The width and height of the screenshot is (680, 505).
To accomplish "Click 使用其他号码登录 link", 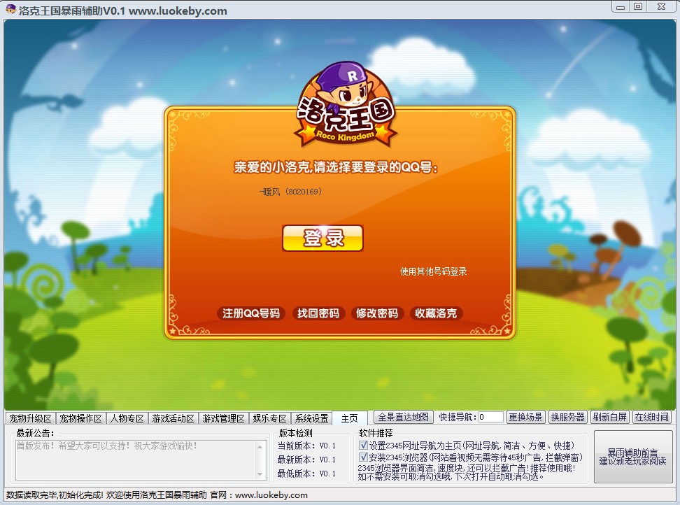I will 433,271.
